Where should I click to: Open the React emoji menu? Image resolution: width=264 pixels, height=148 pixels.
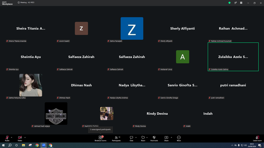pyautogui.click(x=143, y=139)
